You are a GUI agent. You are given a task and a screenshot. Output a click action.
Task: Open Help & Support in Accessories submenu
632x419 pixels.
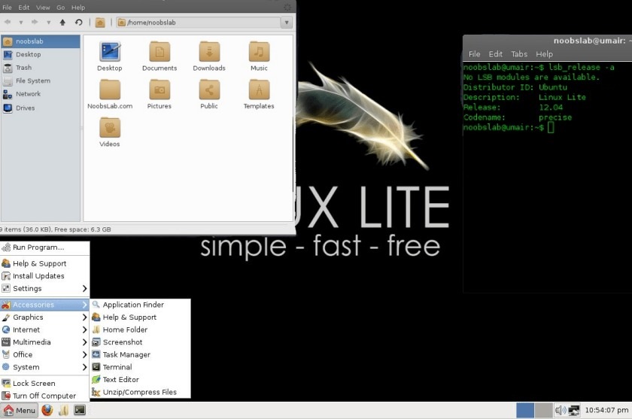click(140, 317)
